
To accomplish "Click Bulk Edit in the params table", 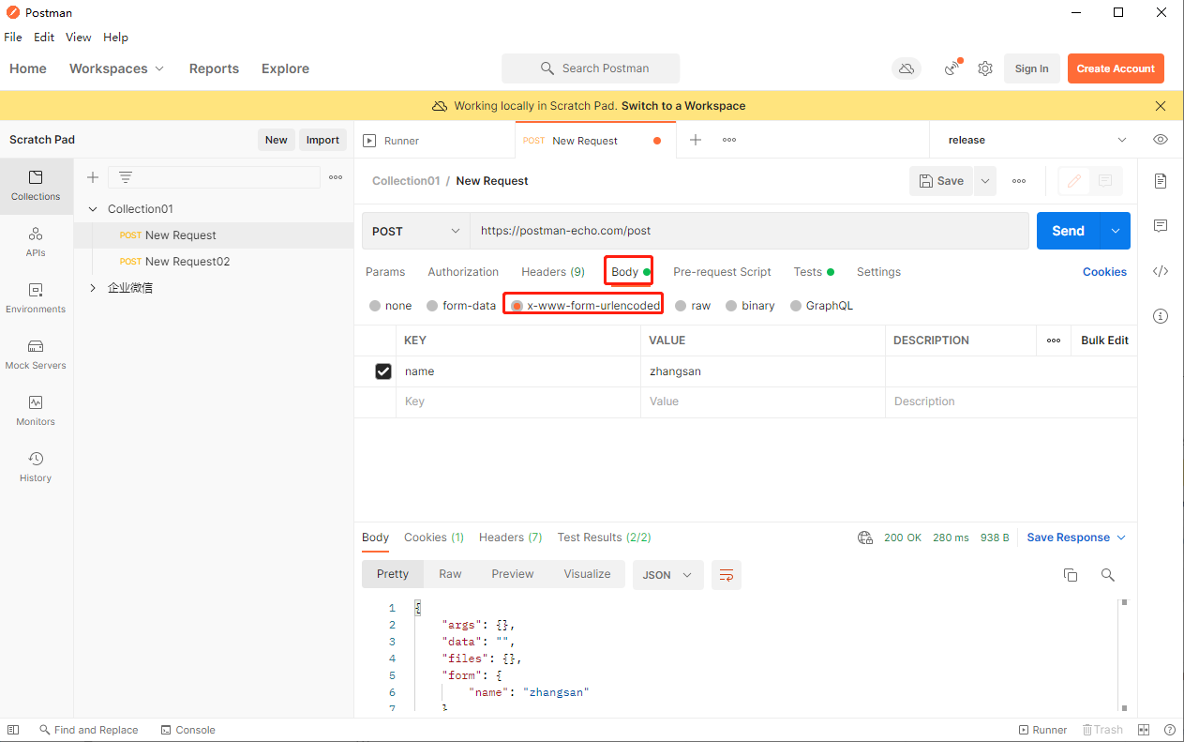I will tap(1104, 341).
